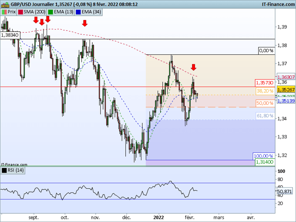Click the déc. time axis label

[x=126, y=218]
